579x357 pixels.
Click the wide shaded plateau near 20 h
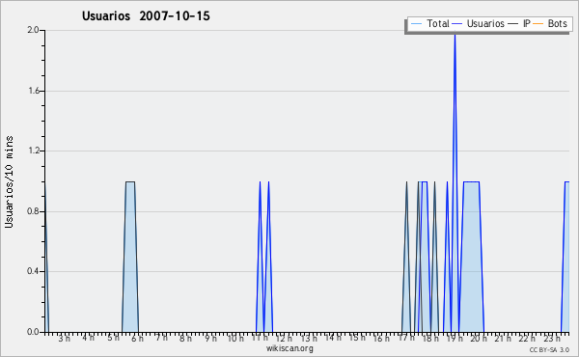[472, 257]
